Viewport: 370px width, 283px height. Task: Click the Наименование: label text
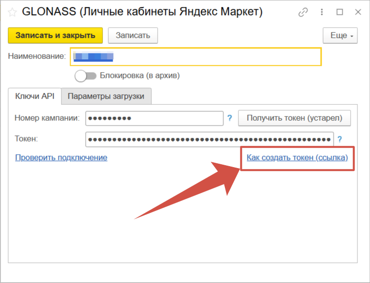tap(37, 56)
